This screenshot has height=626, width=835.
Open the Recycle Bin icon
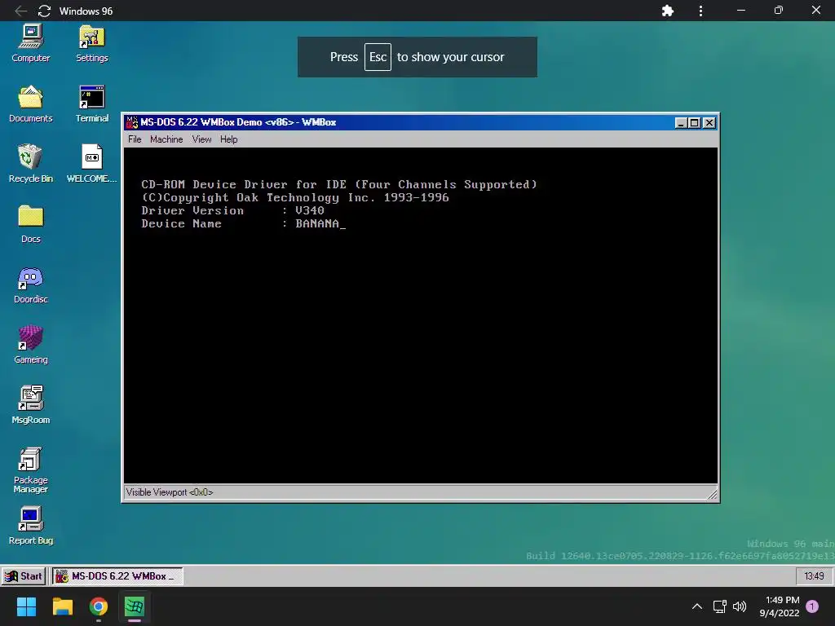click(x=30, y=164)
